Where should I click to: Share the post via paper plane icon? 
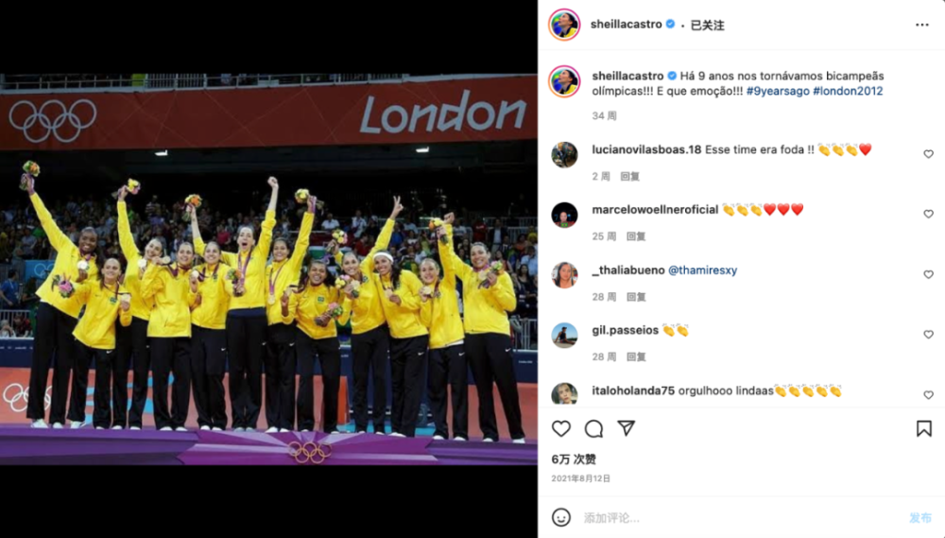coord(627,428)
